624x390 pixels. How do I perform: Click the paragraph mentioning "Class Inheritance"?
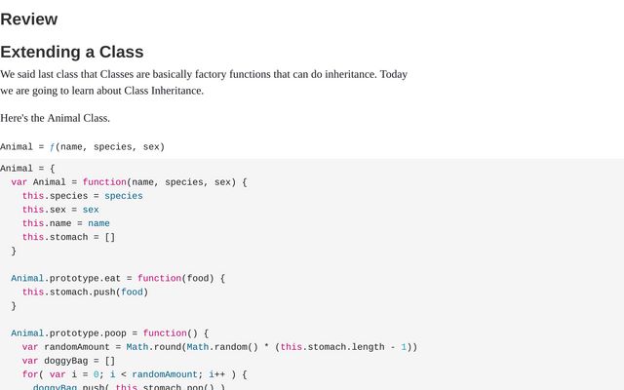click(x=204, y=82)
